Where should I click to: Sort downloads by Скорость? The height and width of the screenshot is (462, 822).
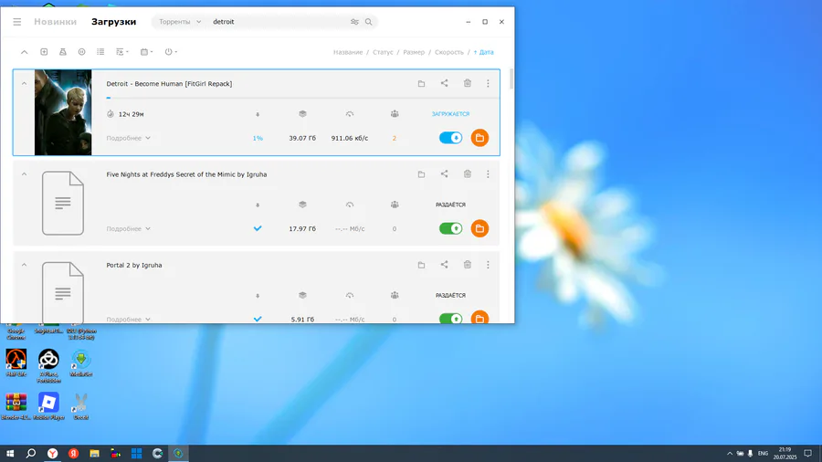449,52
